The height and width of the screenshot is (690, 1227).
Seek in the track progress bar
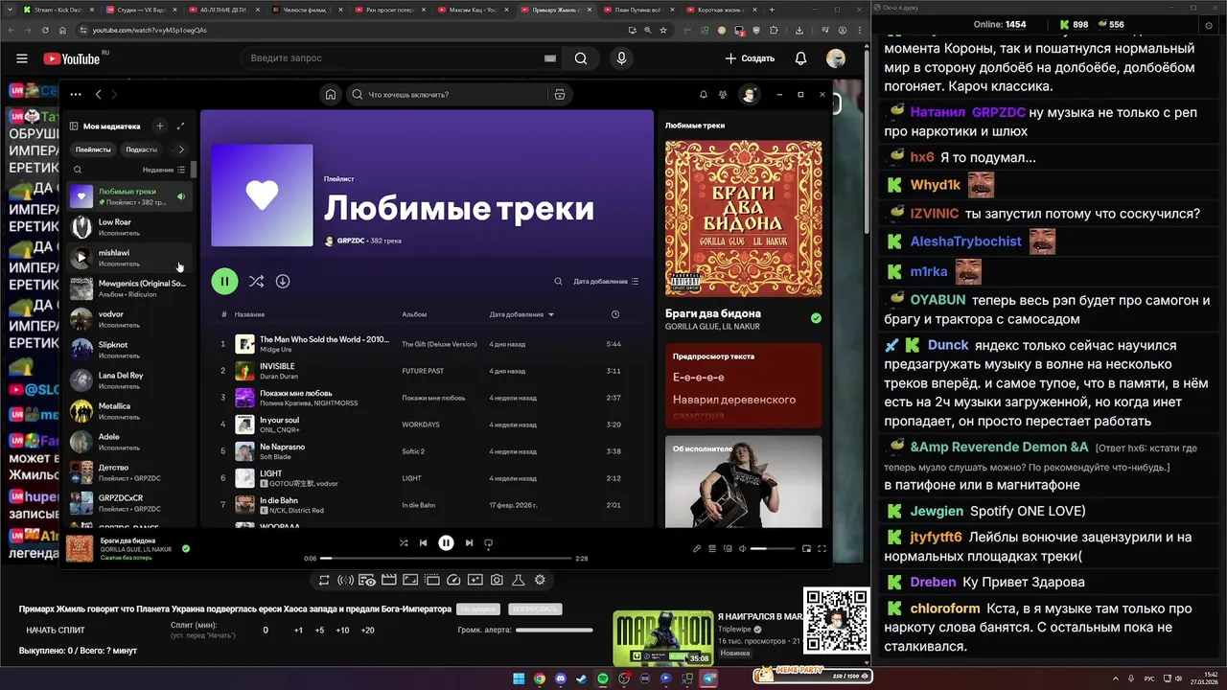[446, 558]
